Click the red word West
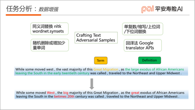This screenshot has height=110, width=195. coord(51,93)
